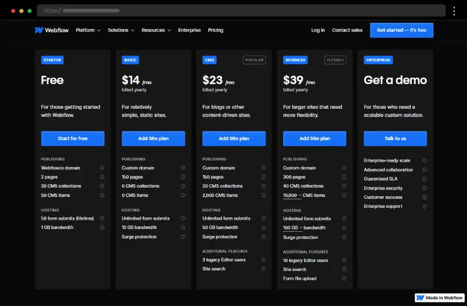The height and width of the screenshot is (306, 467).
Task: Show info for 50 form submits (lifetime)
Action: point(102,218)
